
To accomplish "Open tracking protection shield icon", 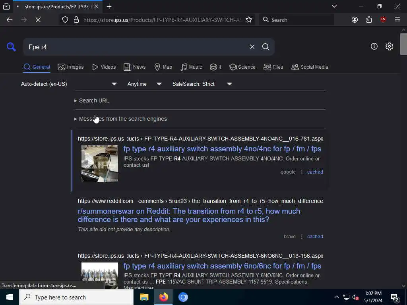I will [x=65, y=20].
